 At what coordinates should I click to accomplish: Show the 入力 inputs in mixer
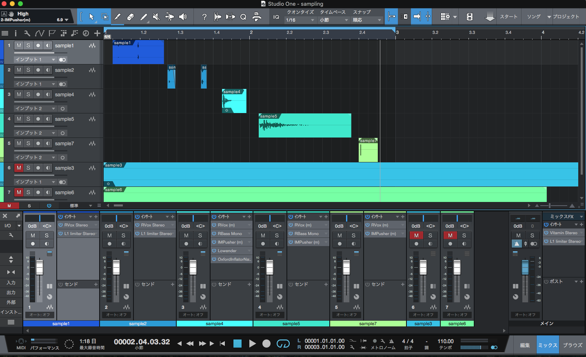(11, 283)
